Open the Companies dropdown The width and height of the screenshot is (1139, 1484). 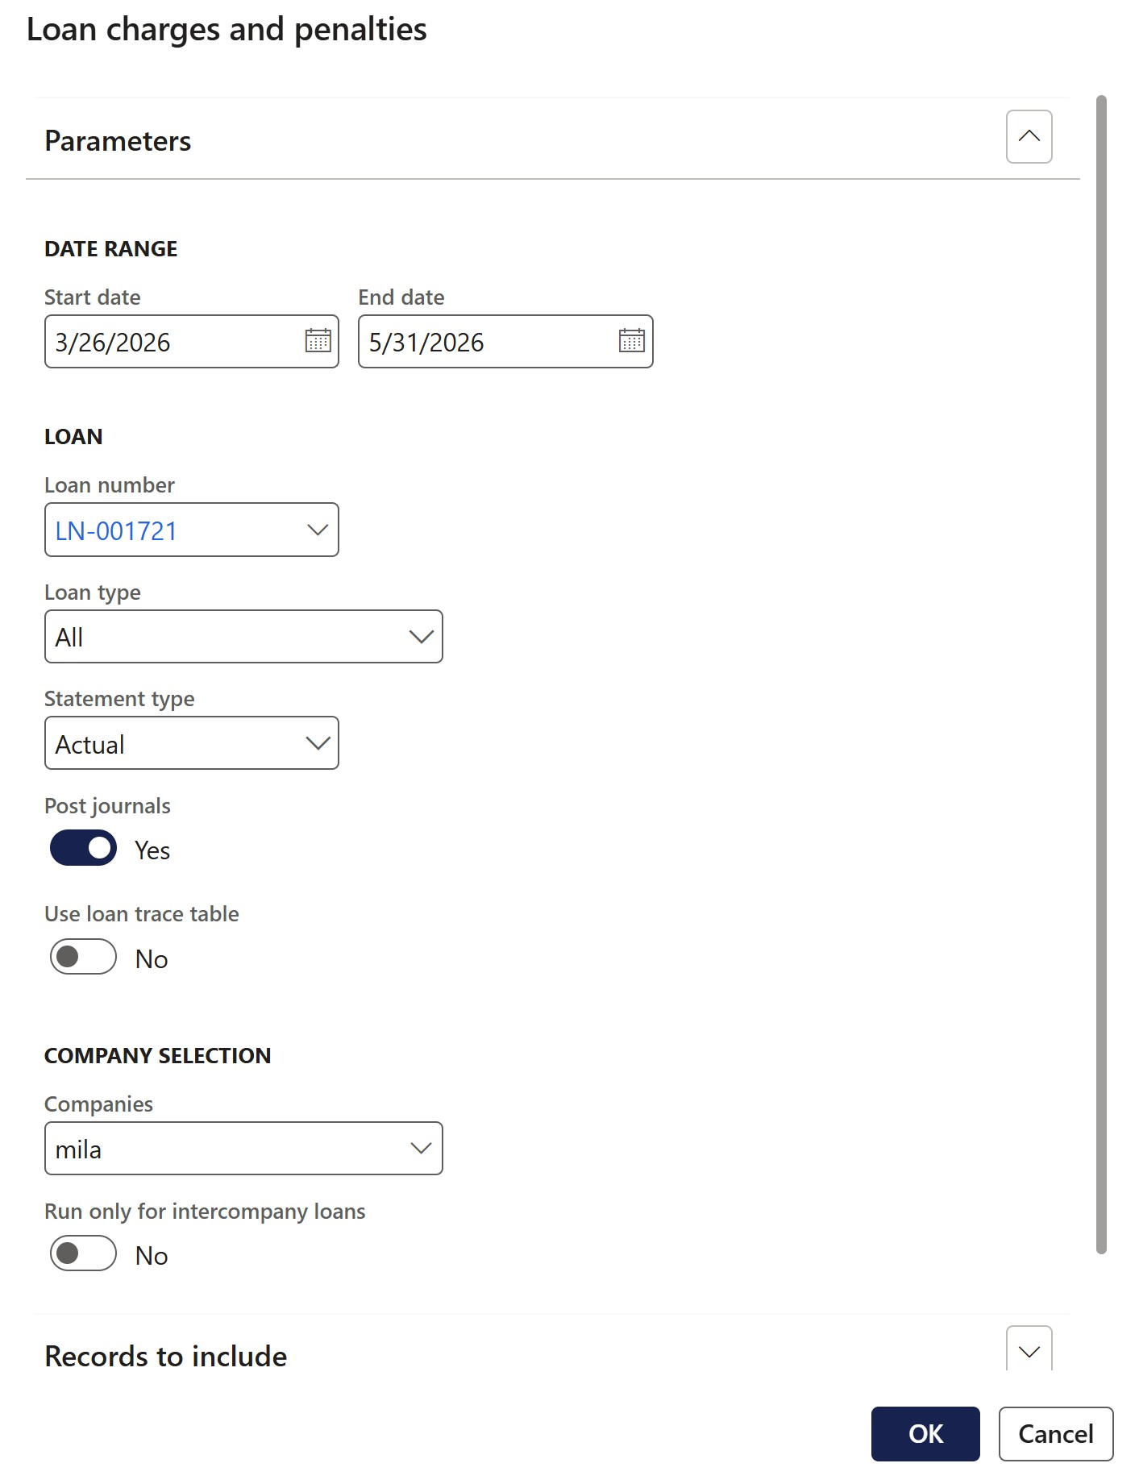[421, 1148]
